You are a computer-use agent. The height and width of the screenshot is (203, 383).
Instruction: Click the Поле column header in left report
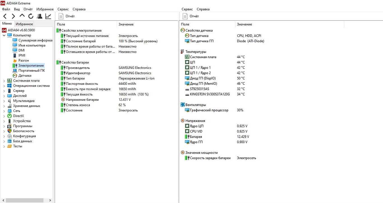[x=86, y=24]
